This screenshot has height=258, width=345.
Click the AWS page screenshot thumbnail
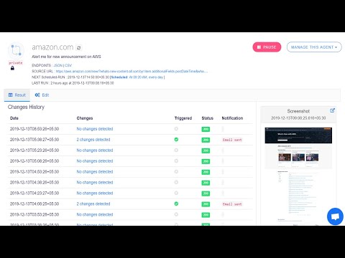click(298, 176)
